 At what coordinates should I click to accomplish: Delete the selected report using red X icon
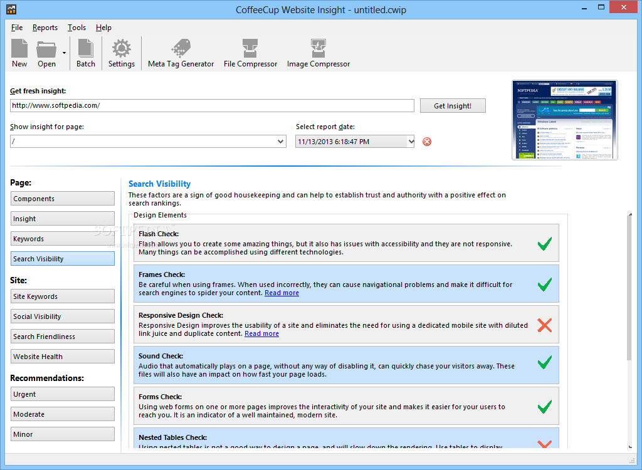click(x=426, y=142)
